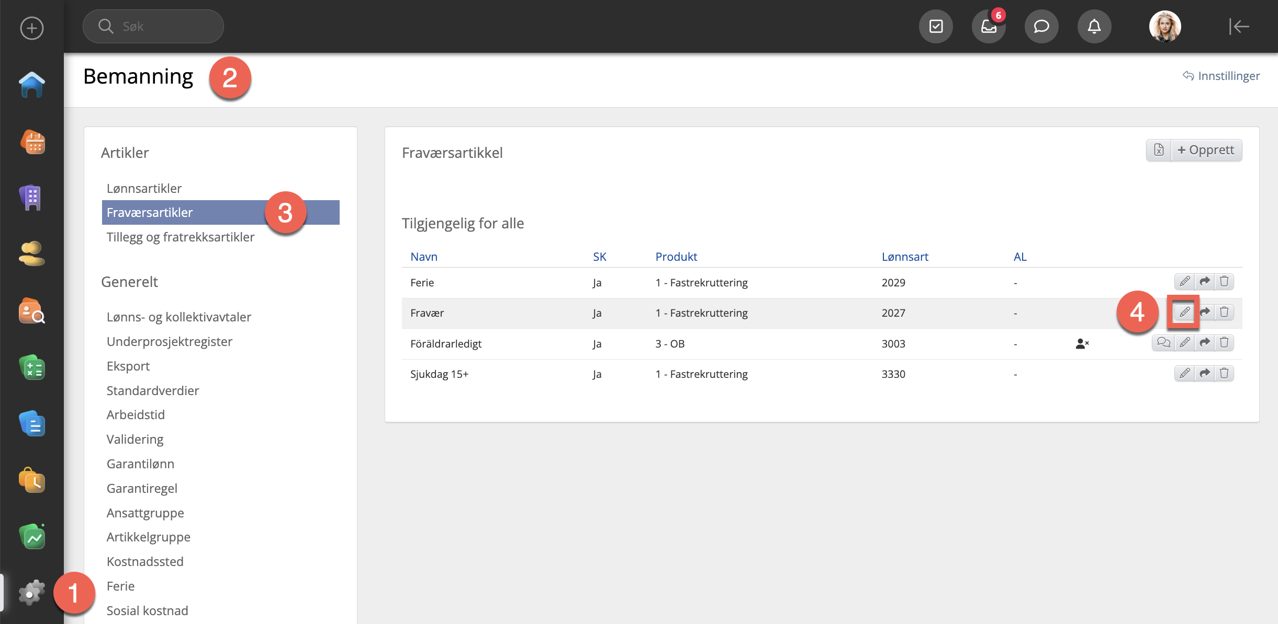Screen dimensions: 1278x624
Task: Click the Søk search field
Action: pyautogui.click(x=153, y=27)
